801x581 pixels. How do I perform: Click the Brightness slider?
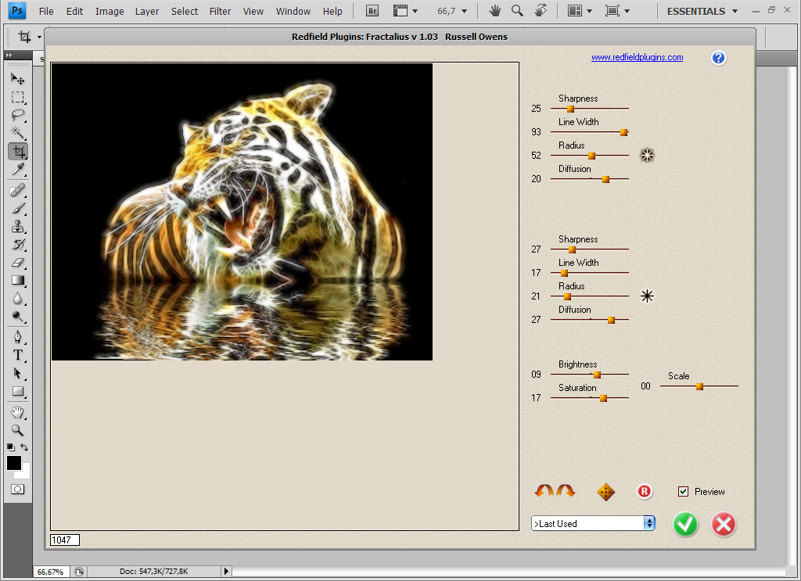coord(590,375)
